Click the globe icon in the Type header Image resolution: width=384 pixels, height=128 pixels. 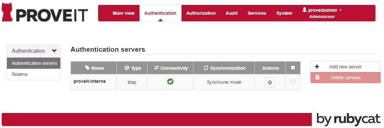click(x=127, y=68)
